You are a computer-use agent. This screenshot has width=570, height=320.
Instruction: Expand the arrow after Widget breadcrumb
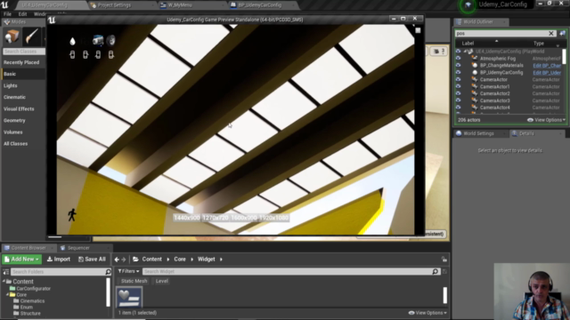[221, 260]
